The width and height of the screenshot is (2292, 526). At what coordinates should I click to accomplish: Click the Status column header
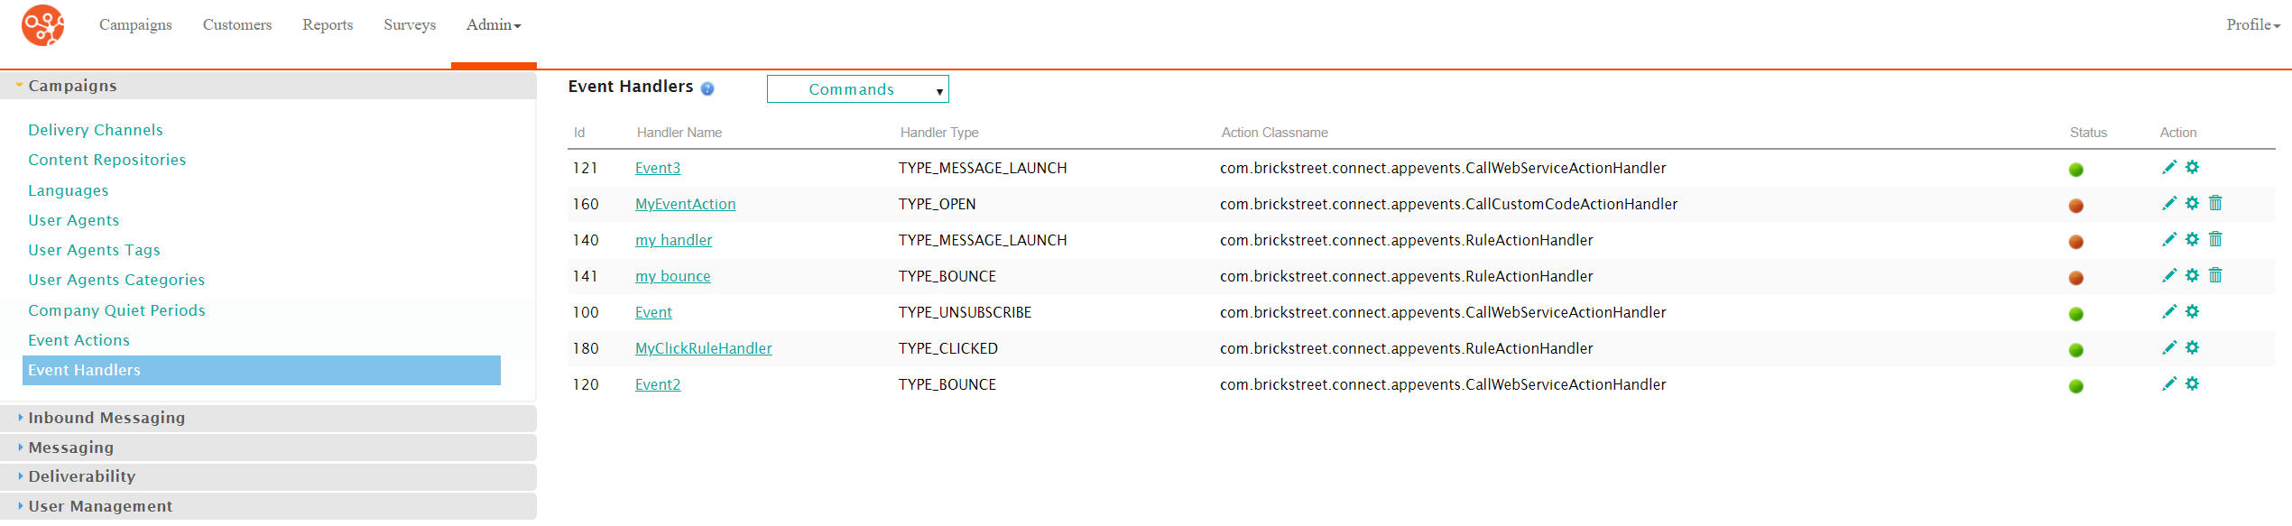coord(2089,133)
